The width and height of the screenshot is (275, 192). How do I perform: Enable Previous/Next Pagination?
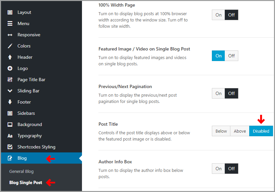pyautogui.click(x=218, y=93)
